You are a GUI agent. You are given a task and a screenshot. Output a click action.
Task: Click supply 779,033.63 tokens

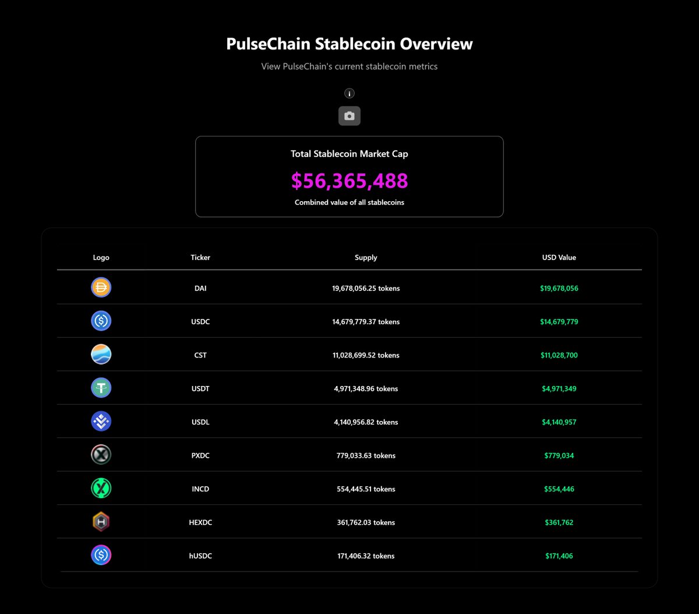[366, 455]
